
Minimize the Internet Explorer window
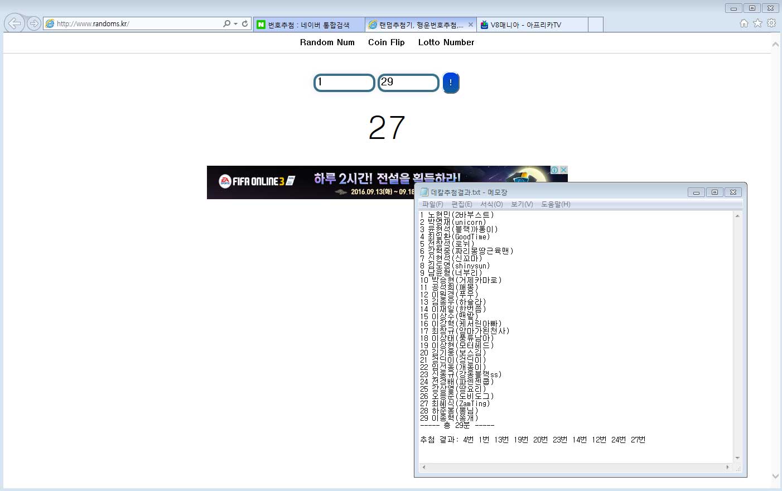(733, 8)
